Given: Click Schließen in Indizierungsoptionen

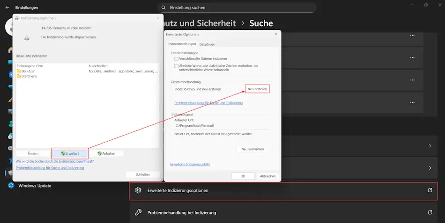Looking at the screenshot, I should pos(143,174).
